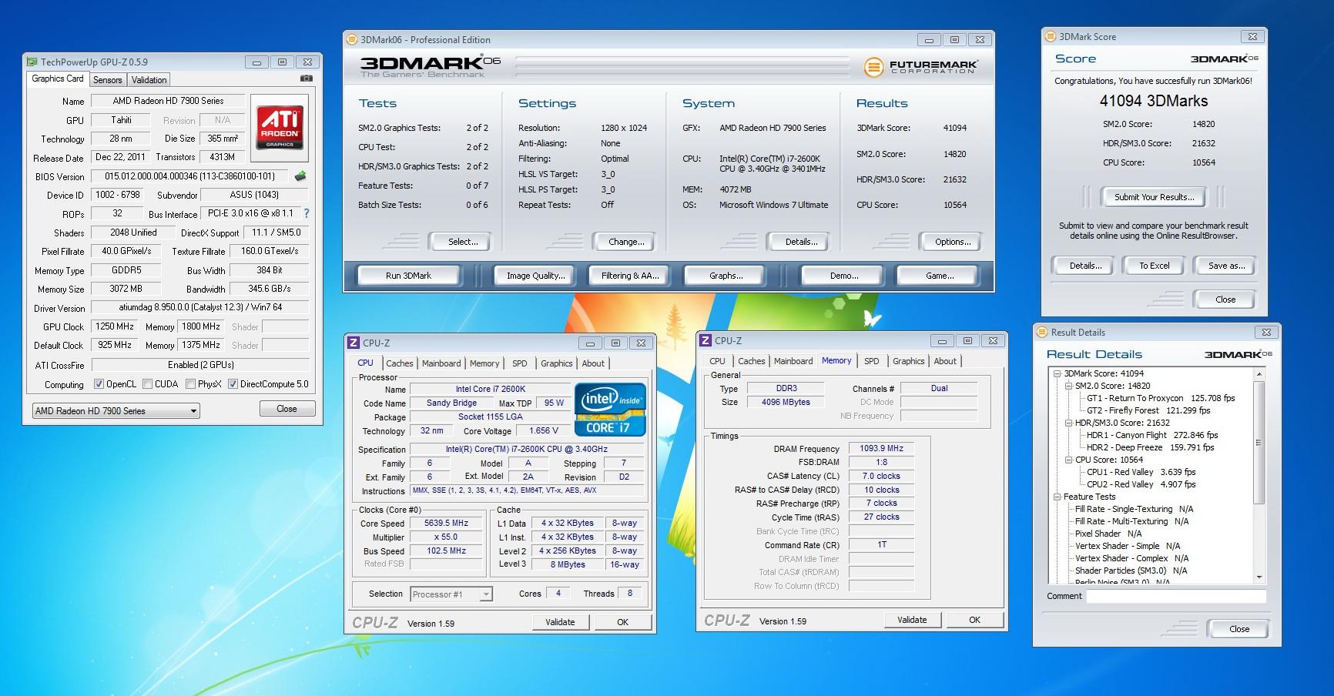Collapse the SM2.0 Score: 14820 node
The height and width of the screenshot is (696, 1334).
point(1068,386)
